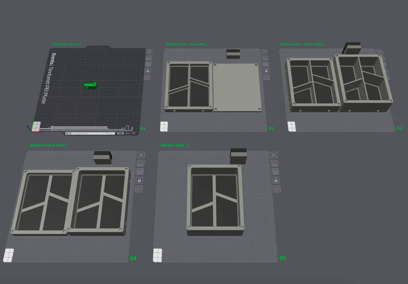Rename the Bentox low & mid plate
The image size is (408, 284).
[67, 145]
